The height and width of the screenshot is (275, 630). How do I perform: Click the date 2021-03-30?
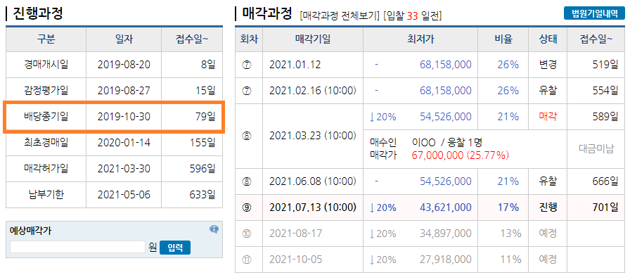point(124,169)
